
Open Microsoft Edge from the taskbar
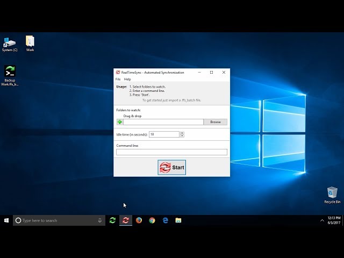165,220
